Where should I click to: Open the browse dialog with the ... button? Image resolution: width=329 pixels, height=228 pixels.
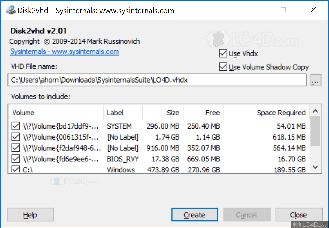(x=315, y=80)
